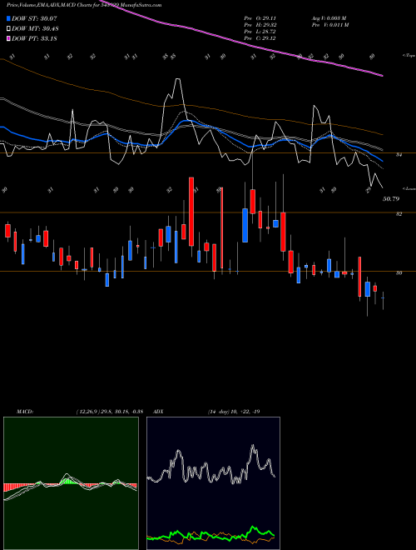The width and height of the screenshot is (416, 550).
Task: Click the 'Pre C: 29.12' close value
Action: (x=260, y=38)
